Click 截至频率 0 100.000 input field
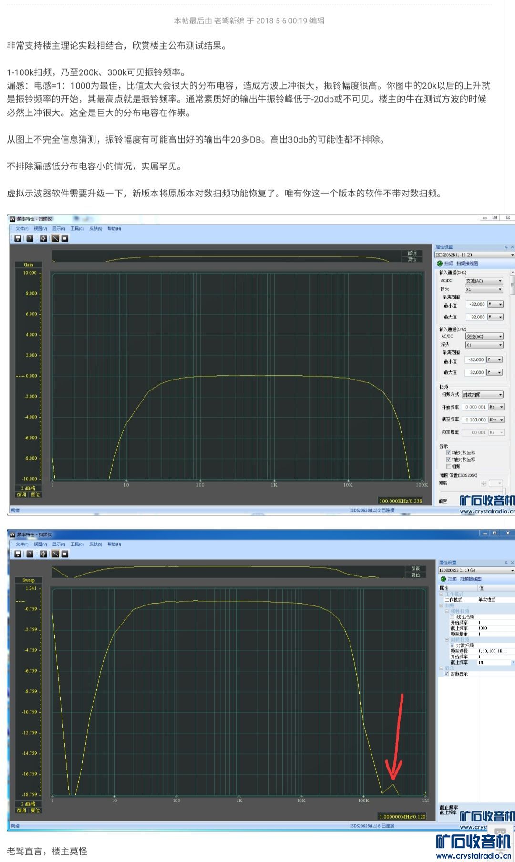 pyautogui.click(x=475, y=420)
